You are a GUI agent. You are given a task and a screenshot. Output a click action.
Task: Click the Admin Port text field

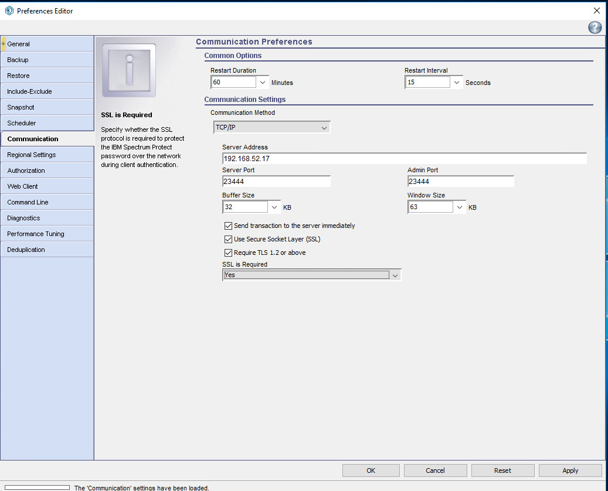[x=460, y=182]
